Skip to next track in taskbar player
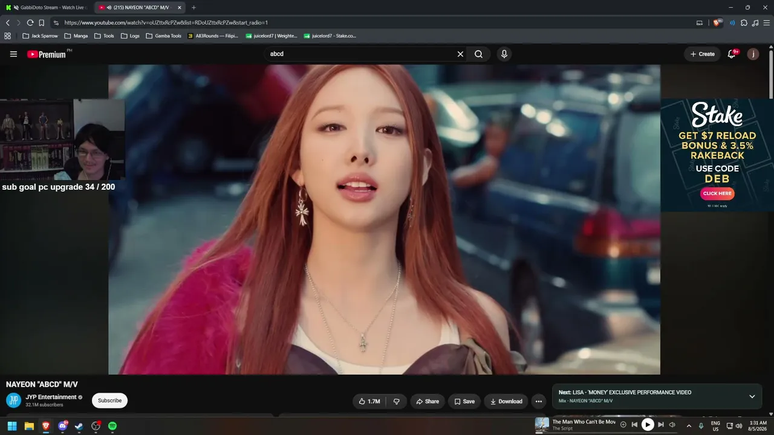 pos(661,425)
